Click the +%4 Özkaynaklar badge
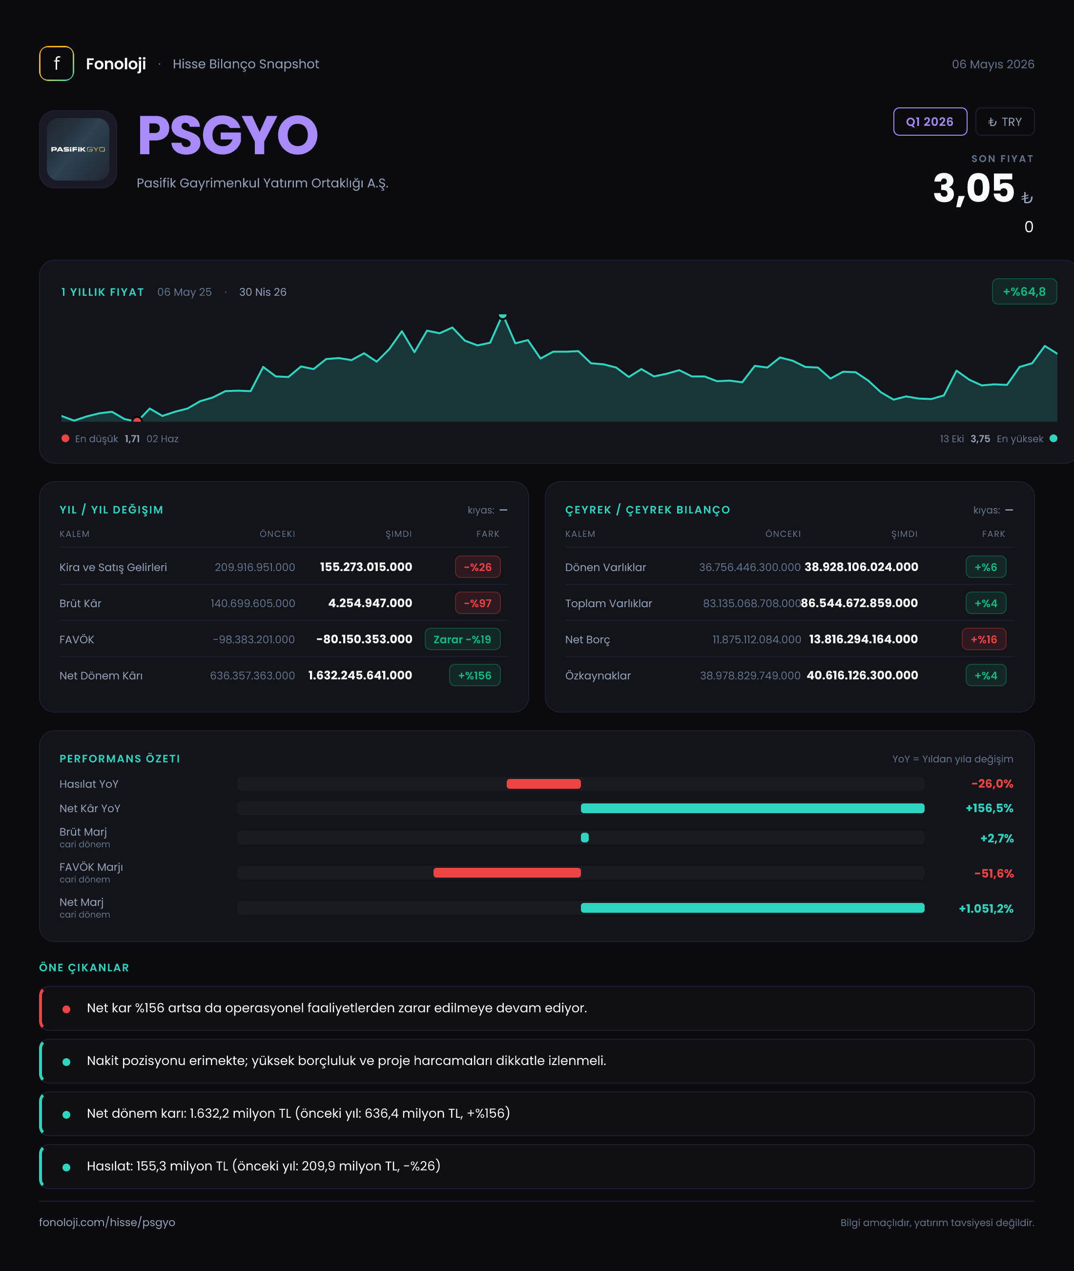Image resolution: width=1074 pixels, height=1271 pixels. click(x=986, y=675)
